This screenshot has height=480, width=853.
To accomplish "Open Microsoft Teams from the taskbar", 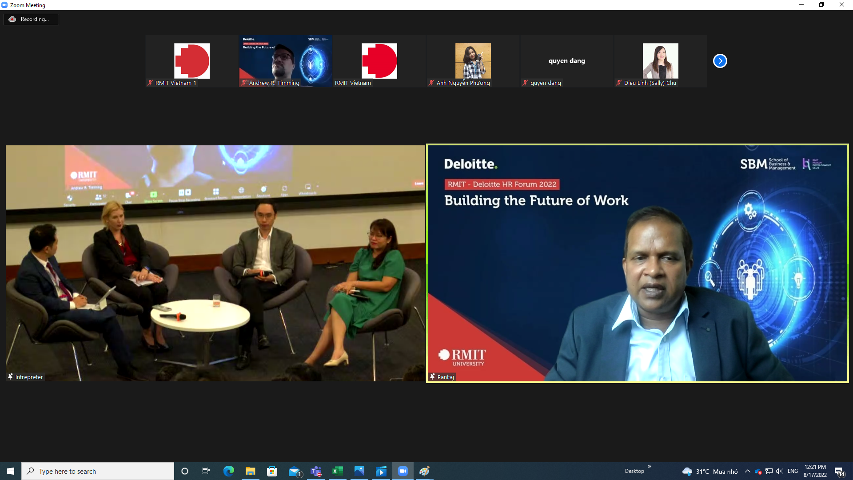I will pyautogui.click(x=316, y=471).
